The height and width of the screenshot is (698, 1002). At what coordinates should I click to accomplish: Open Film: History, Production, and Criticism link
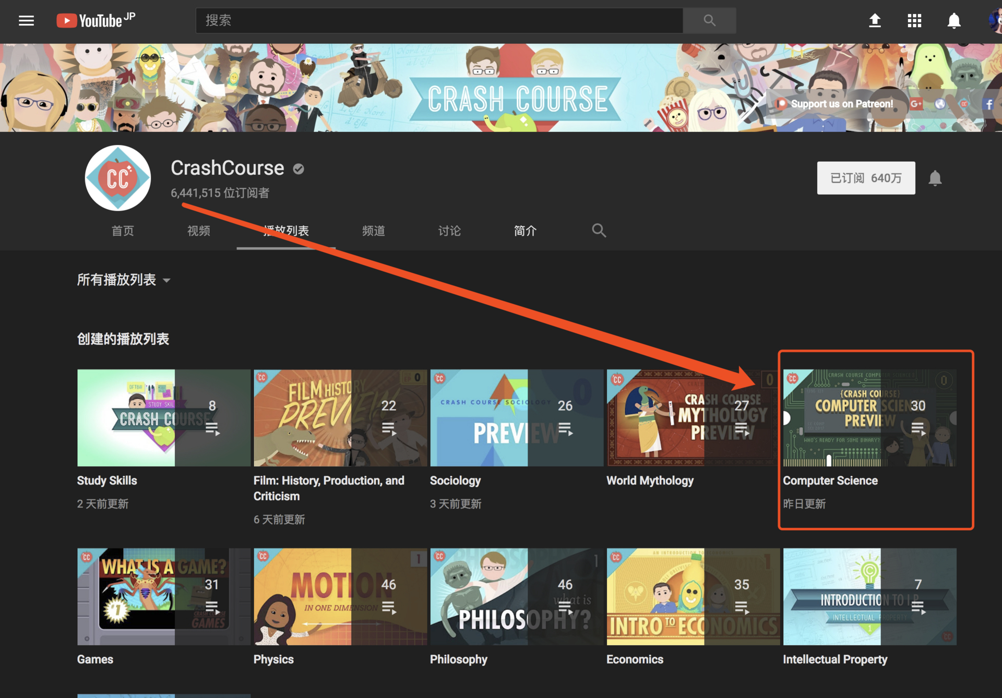point(329,488)
